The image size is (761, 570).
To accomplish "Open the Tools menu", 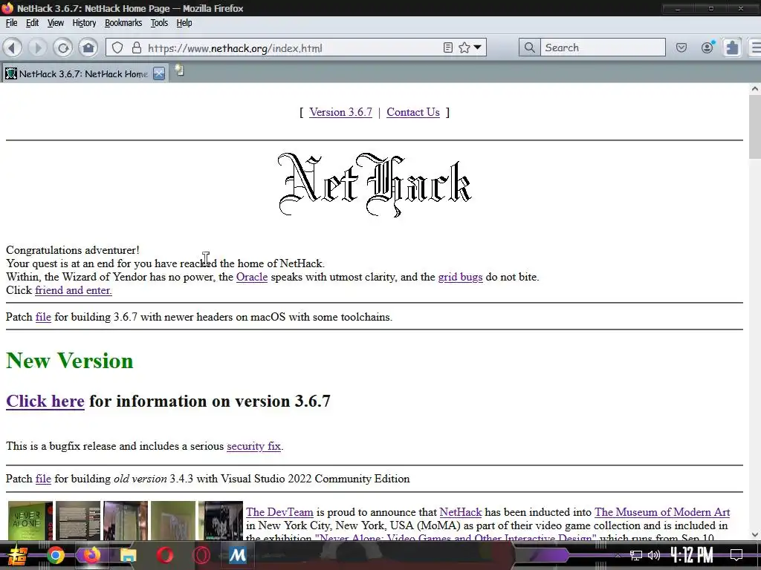I will click(159, 23).
